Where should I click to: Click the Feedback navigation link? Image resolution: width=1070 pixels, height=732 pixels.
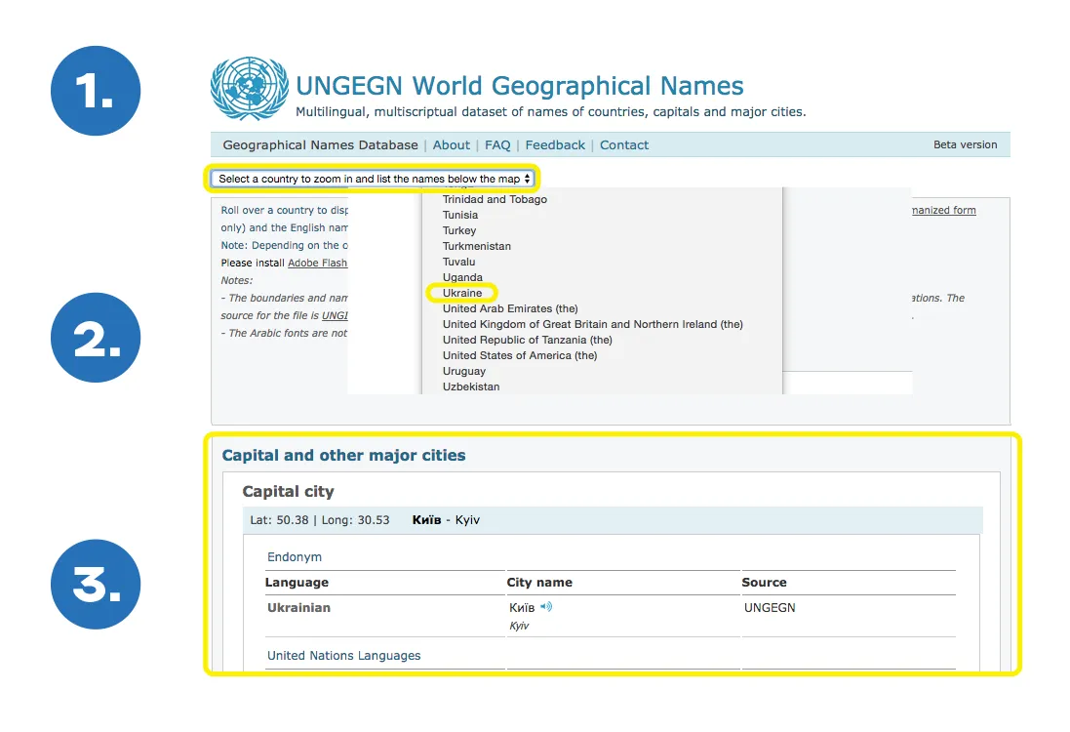555,145
